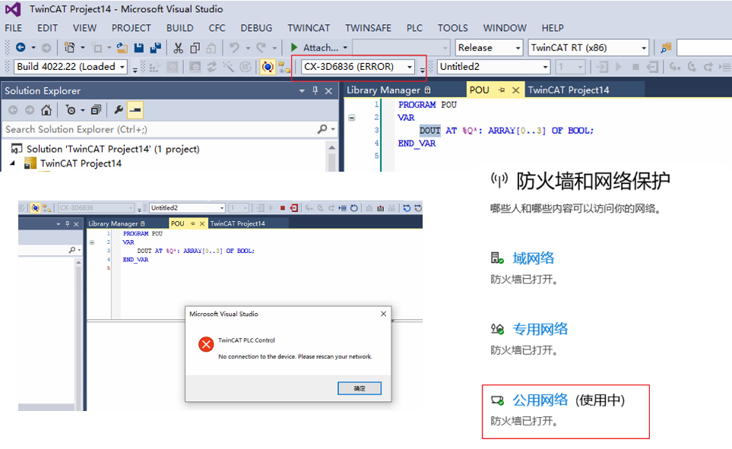The width and height of the screenshot is (732, 449).
Task: Click the Undo arrow icon
Action: tap(234, 47)
